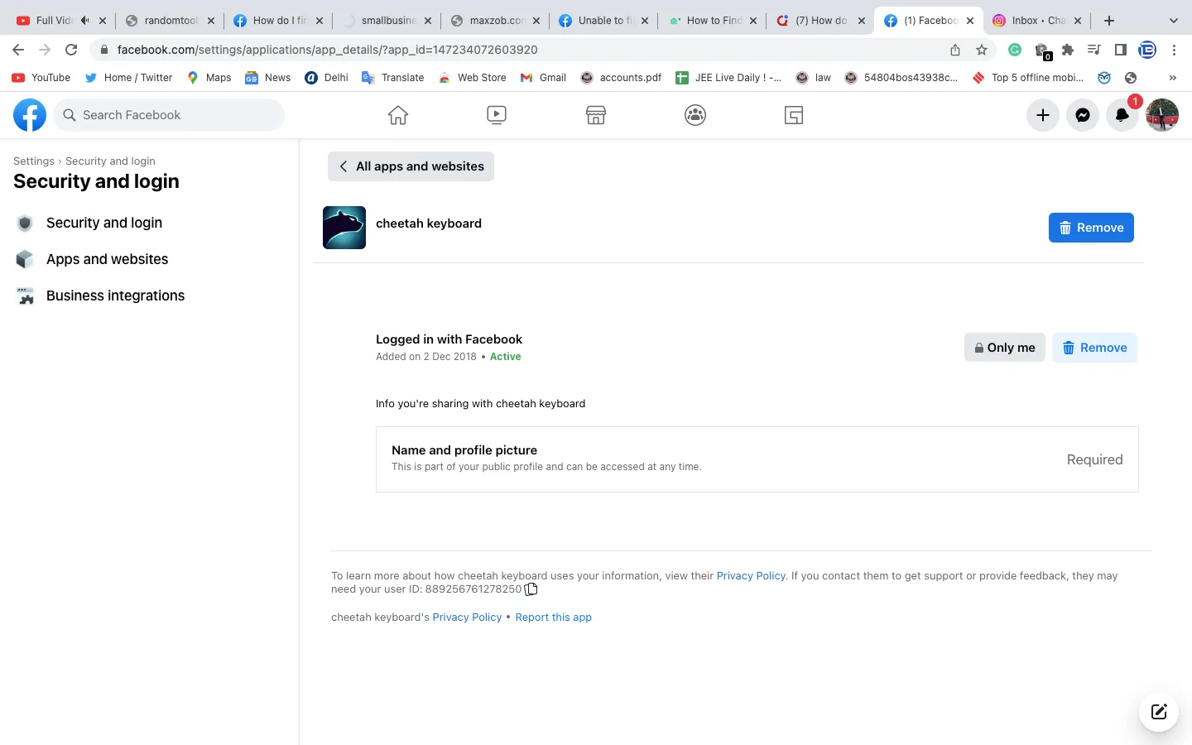Go to the Facebook Home feed icon
The height and width of the screenshot is (745, 1192).
398,115
